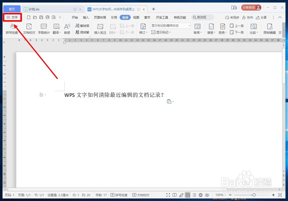
Task: Open the 特色功能 tab
Action: [x=180, y=17]
